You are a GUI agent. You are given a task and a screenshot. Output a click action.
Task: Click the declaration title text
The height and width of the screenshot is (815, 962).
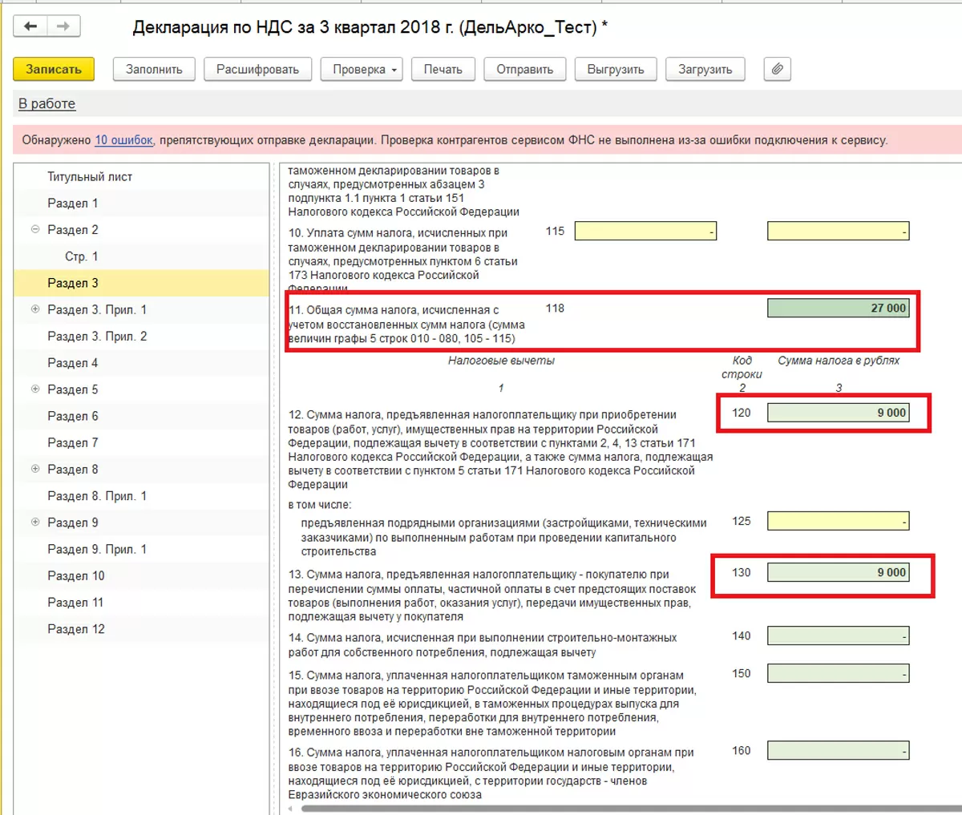[x=370, y=27]
